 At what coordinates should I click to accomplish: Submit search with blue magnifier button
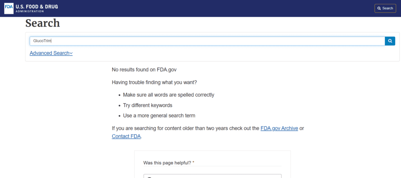[x=390, y=41]
